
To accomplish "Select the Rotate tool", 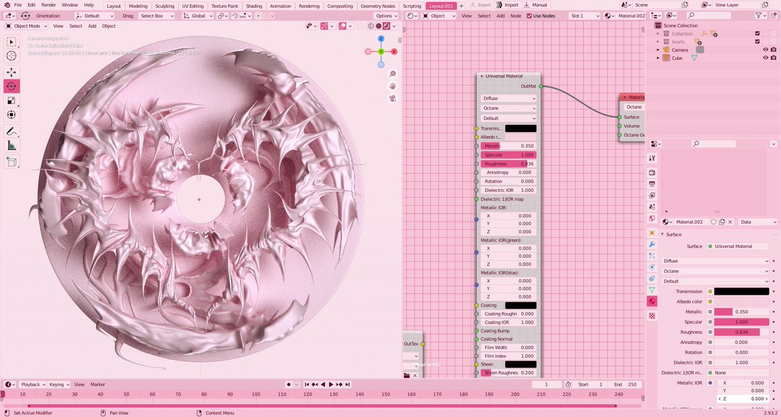I will (12, 86).
